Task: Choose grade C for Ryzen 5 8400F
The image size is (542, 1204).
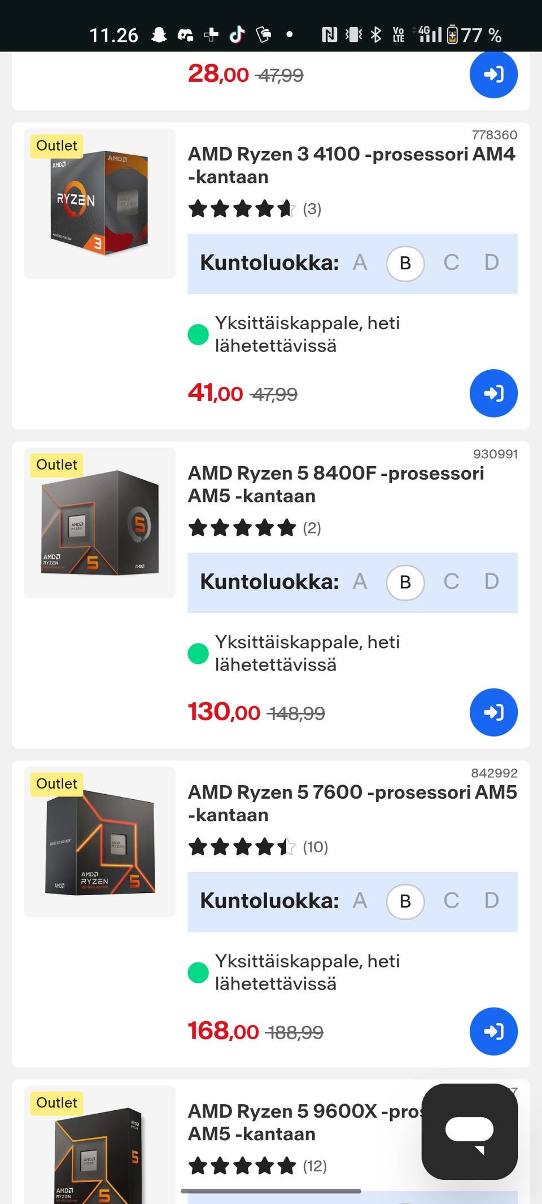Action: (451, 582)
